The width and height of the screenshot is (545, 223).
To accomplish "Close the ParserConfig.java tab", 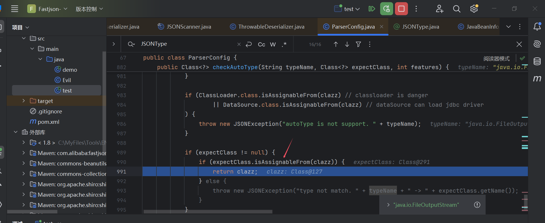I will point(382,27).
